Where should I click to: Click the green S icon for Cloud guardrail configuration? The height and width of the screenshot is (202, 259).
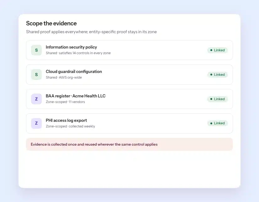pos(36,75)
